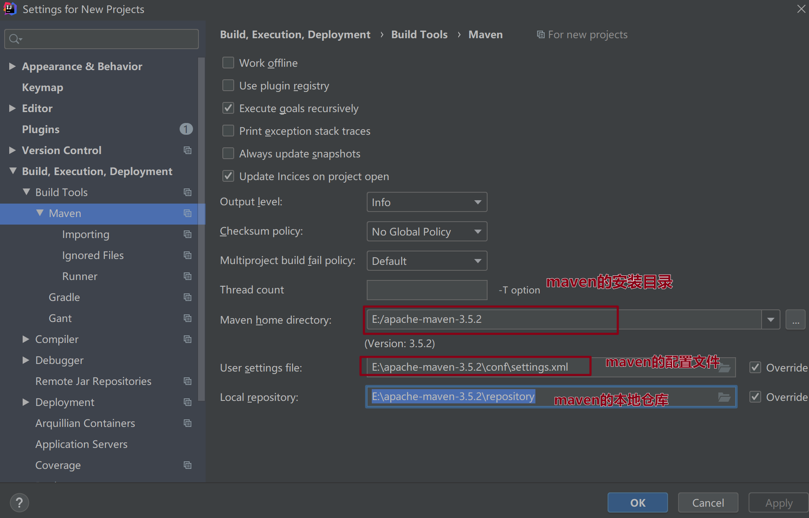The height and width of the screenshot is (518, 809).
Task: Click the folder browse icon for User settings file
Action: tap(725, 368)
